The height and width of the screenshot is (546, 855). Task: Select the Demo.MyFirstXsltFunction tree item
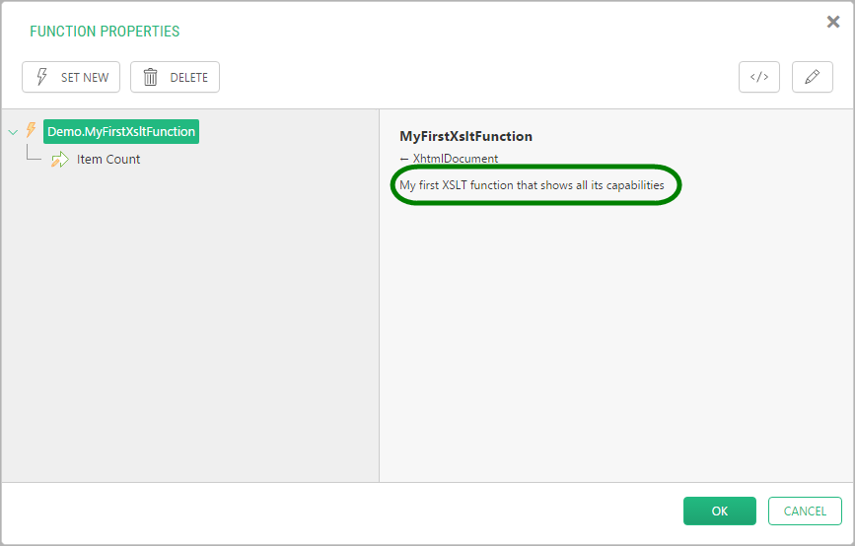(121, 131)
